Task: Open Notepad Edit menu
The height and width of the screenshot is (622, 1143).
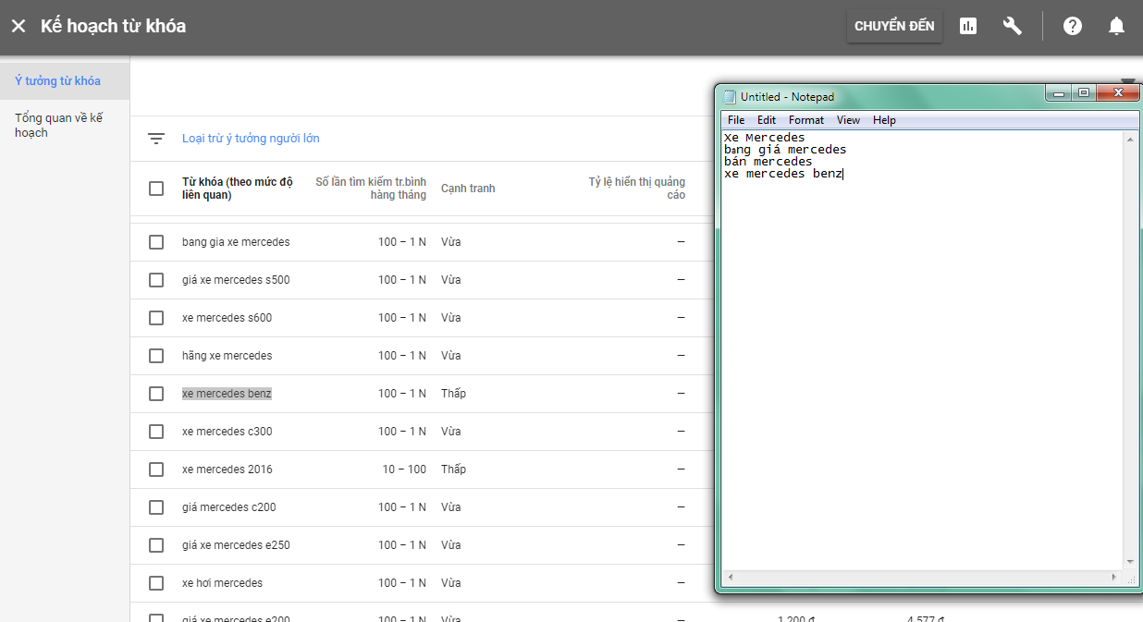Action: 767,120
